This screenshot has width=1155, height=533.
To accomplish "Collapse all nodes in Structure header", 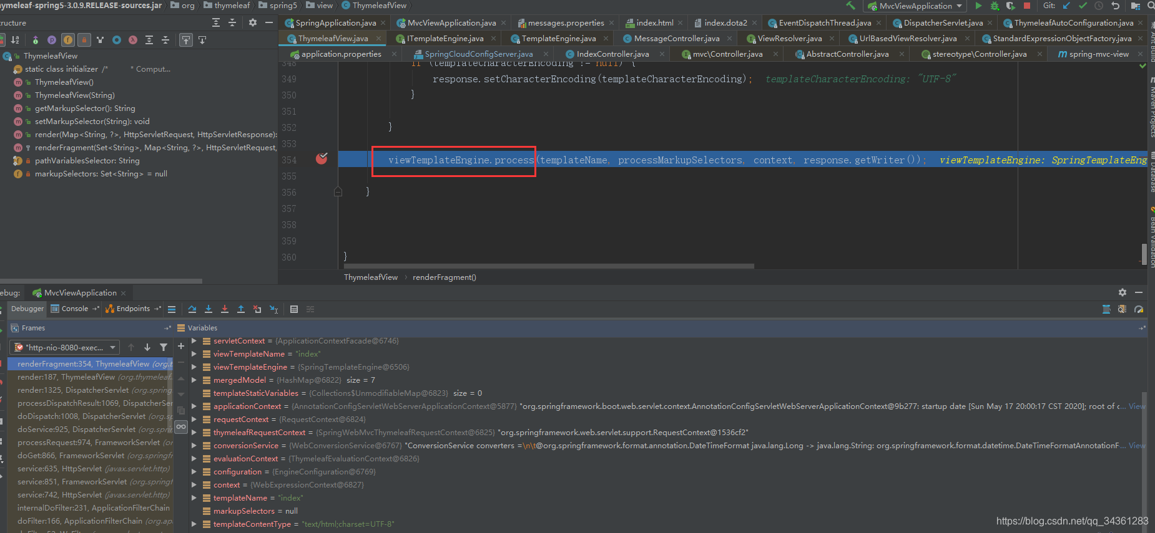I will coord(232,22).
